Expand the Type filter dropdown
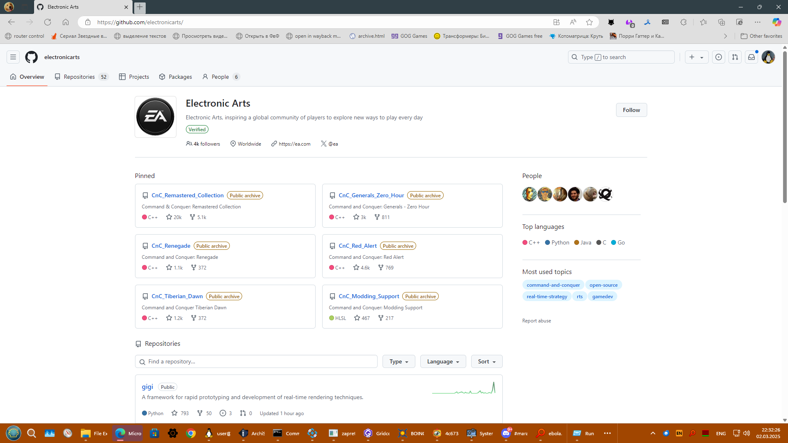 pyautogui.click(x=399, y=361)
